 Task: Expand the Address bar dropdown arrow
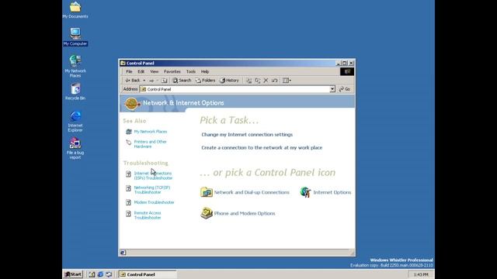point(332,89)
